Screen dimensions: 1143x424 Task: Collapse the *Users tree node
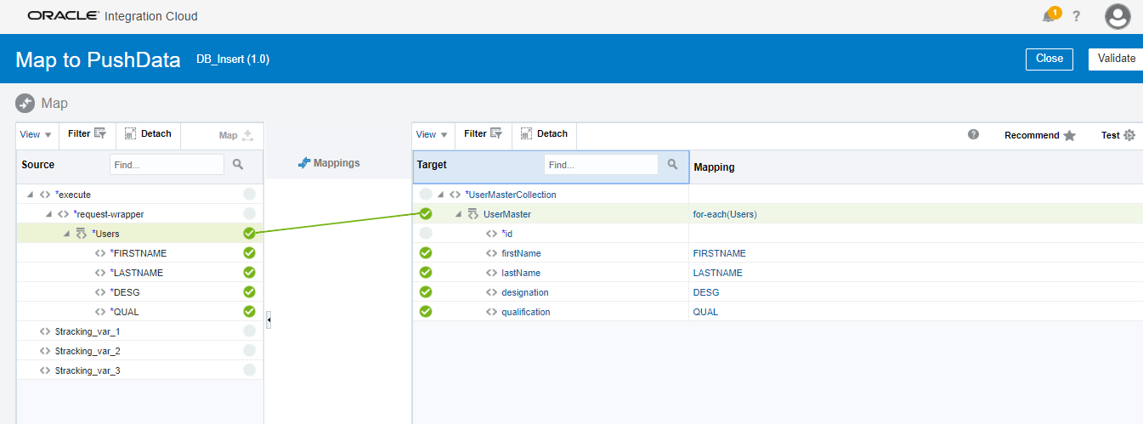[x=67, y=234]
